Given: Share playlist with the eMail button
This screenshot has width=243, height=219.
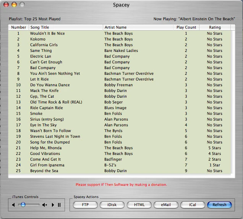Looking at the screenshot, I should tap(166, 205).
